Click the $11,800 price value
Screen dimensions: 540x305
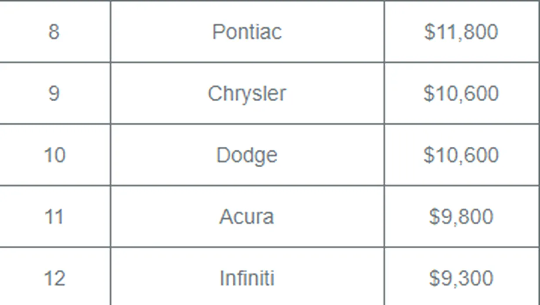point(461,32)
